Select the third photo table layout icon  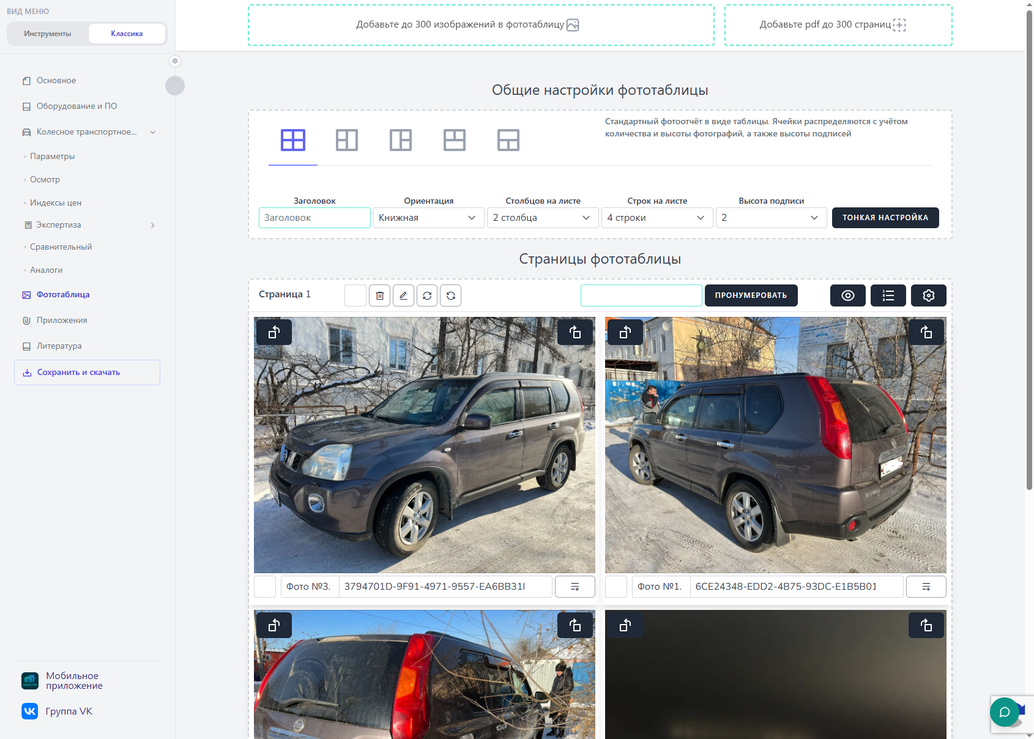click(401, 140)
